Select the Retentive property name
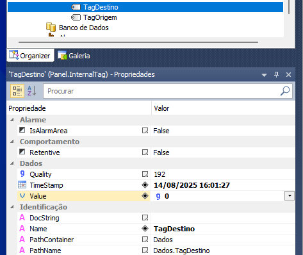Screen dimensions: 303x255 (x=45, y=152)
